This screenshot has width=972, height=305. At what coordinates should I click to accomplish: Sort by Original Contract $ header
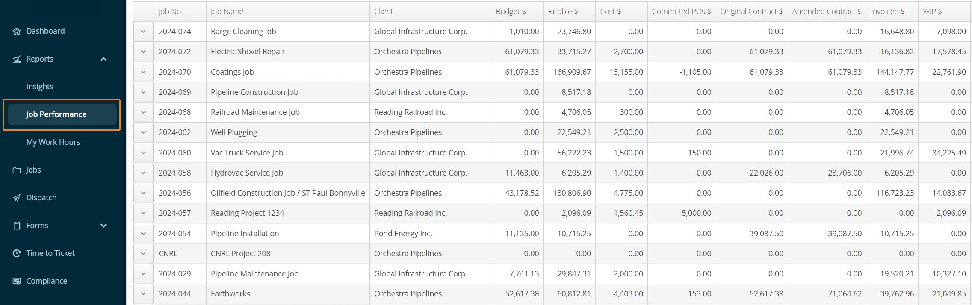point(752,12)
